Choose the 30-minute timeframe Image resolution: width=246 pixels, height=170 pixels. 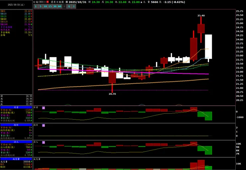55,6
